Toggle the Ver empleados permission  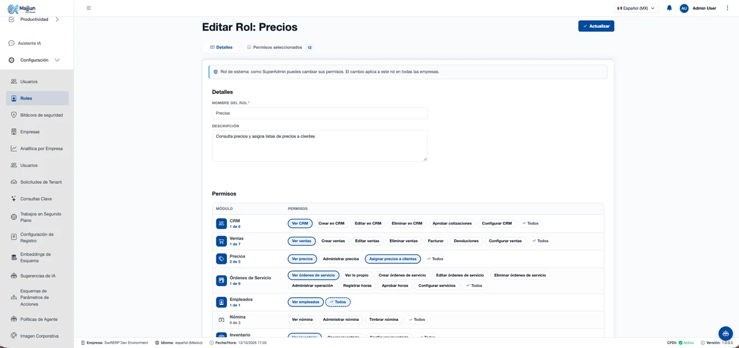(306, 302)
